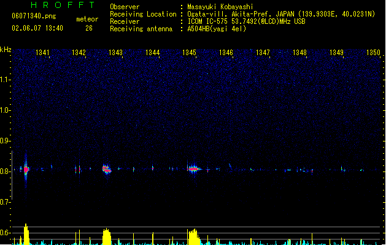This screenshot has height=245, width=386.
Task: Click the HROFFT title text
Action: [63, 5]
